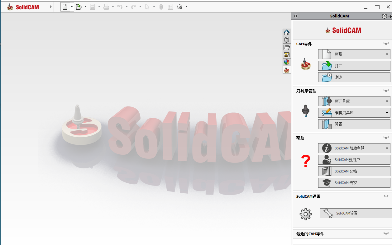The width and height of the screenshot is (392, 245).
Task: Click the SolidCAM 文档 button
Action: point(354,171)
